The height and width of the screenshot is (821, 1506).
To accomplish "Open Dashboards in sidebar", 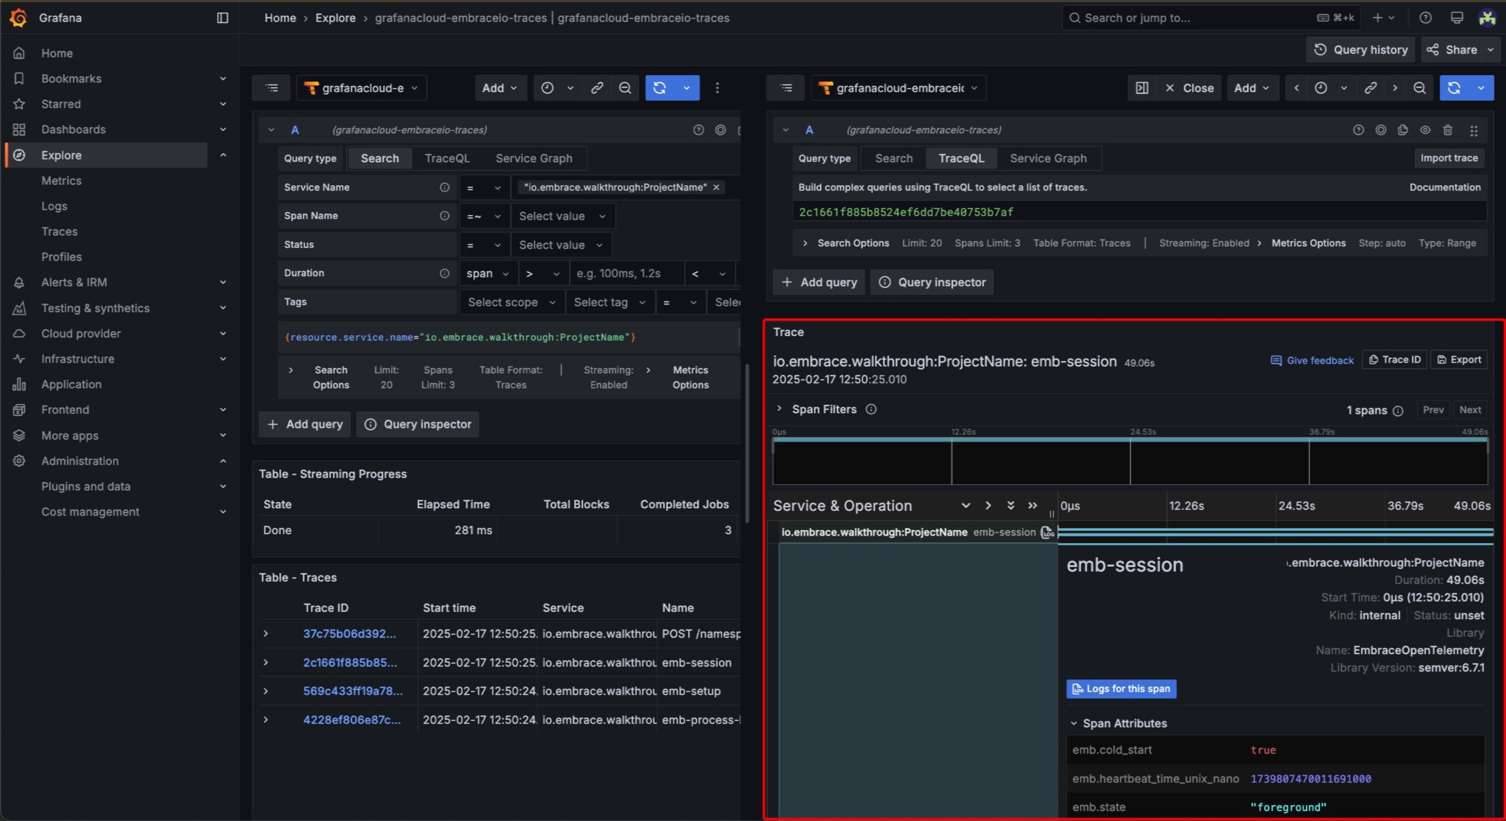I will (74, 129).
